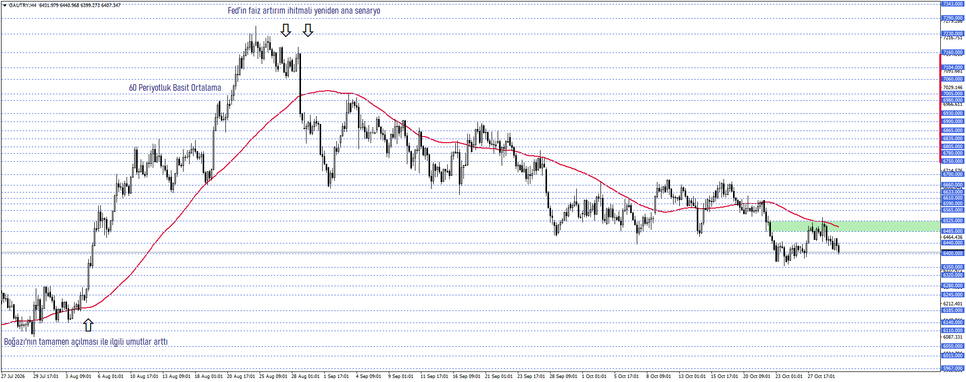966x382 pixels.
Task: Click the "27 Jul 2026" date label
Action: tap(13, 376)
